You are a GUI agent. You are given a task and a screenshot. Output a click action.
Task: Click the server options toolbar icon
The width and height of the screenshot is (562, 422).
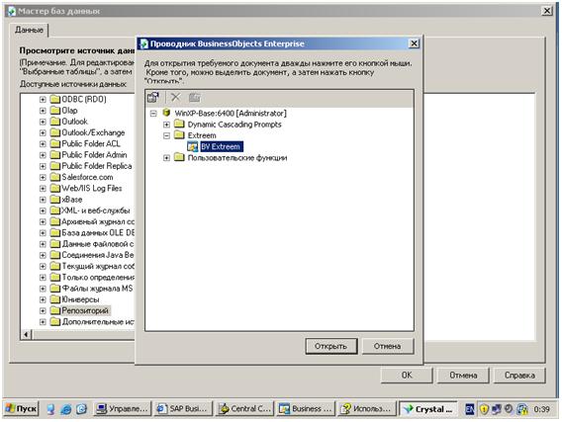point(153,98)
